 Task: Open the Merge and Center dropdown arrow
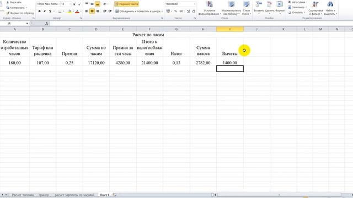162,11
